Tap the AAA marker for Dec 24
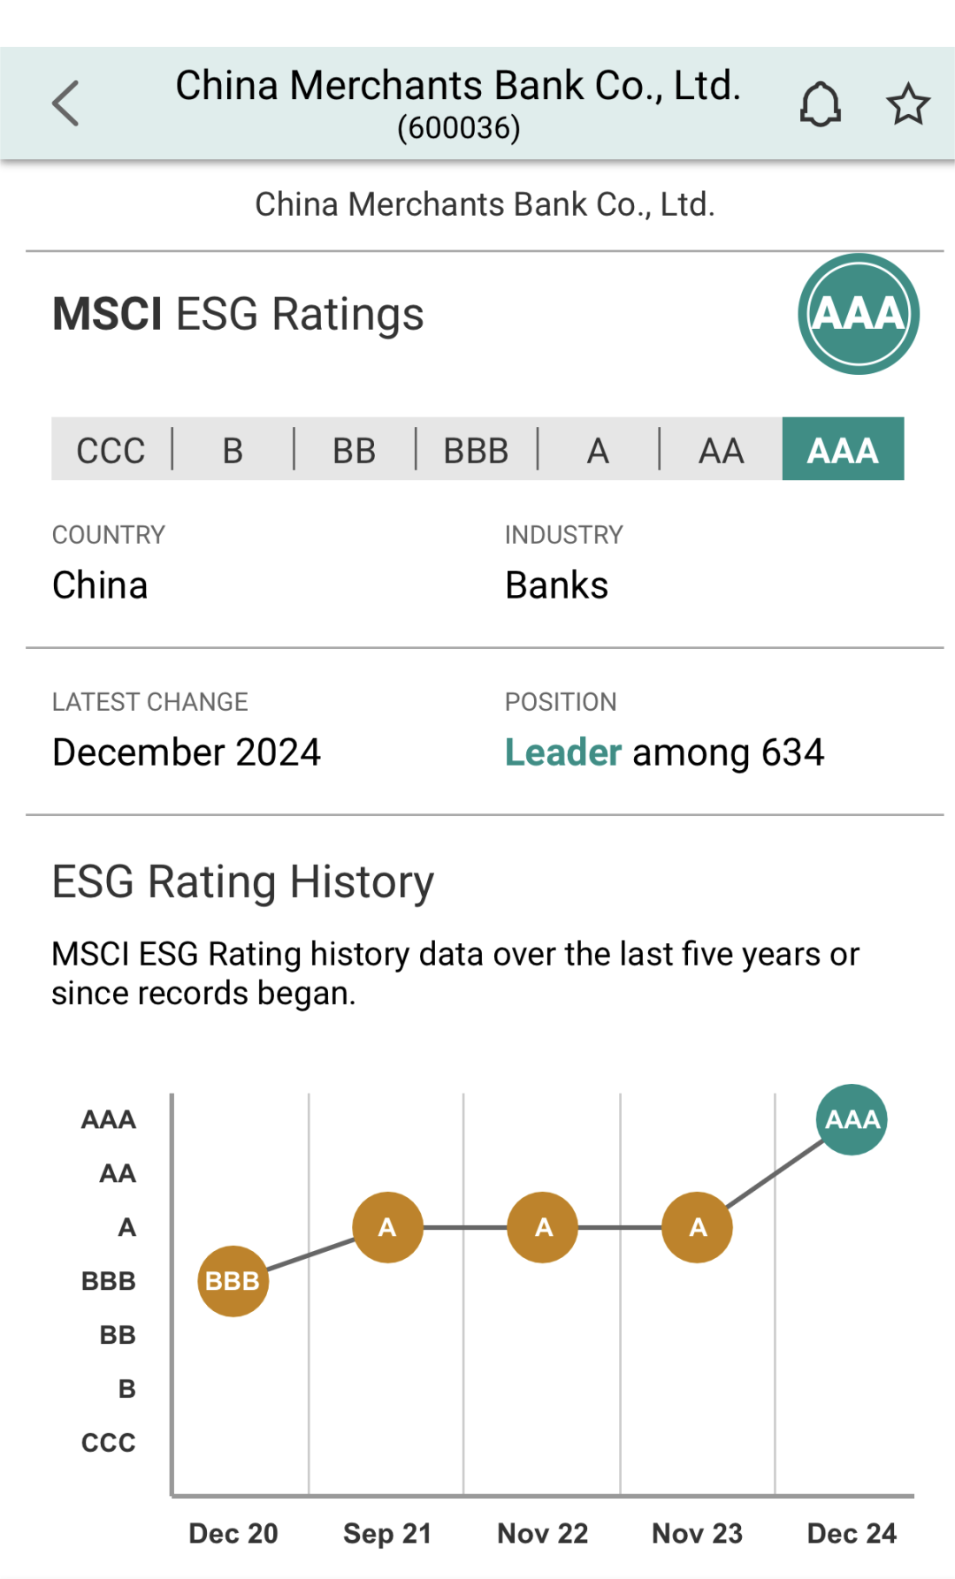The image size is (955, 1579). pyautogui.click(x=852, y=1119)
